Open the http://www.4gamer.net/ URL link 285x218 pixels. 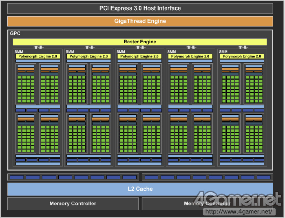click(239, 211)
